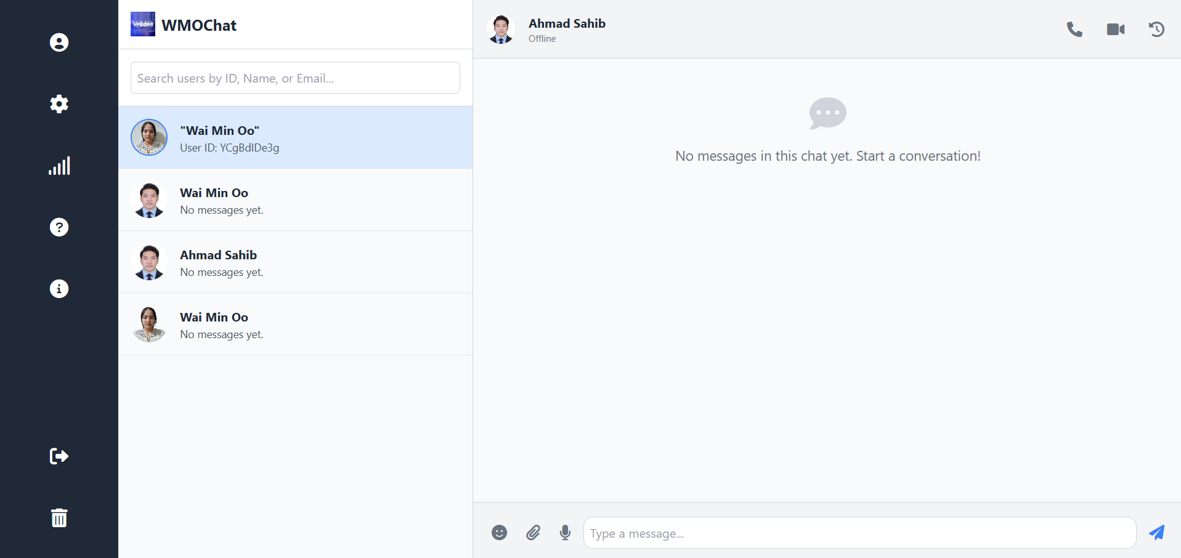Select the Ahmad Sahib chat in list
The width and height of the screenshot is (1181, 558).
tap(295, 262)
